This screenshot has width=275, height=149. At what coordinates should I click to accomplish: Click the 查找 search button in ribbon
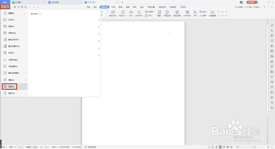(183, 7)
